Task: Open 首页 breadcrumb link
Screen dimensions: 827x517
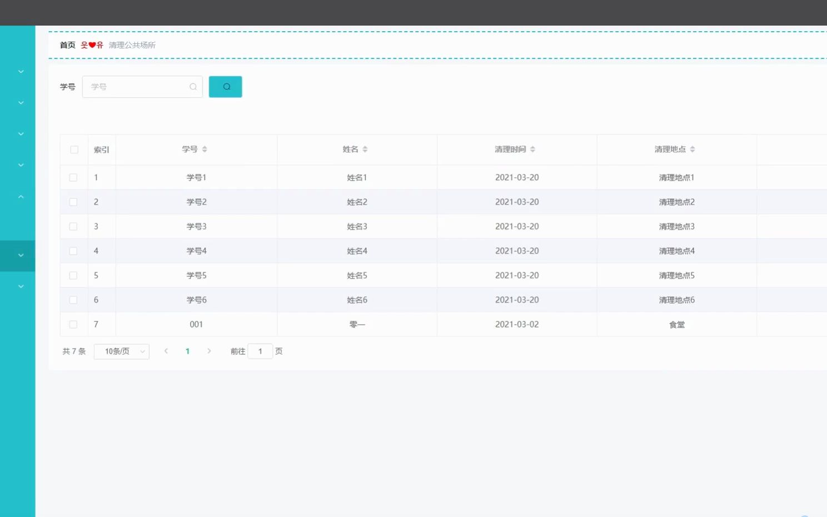Action: point(68,45)
